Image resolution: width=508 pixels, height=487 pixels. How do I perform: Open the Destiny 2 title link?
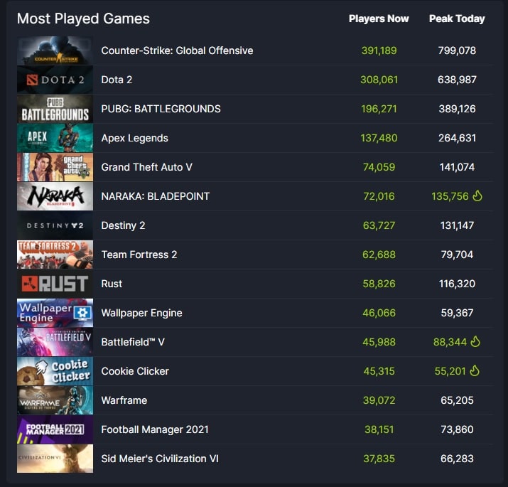coord(124,225)
